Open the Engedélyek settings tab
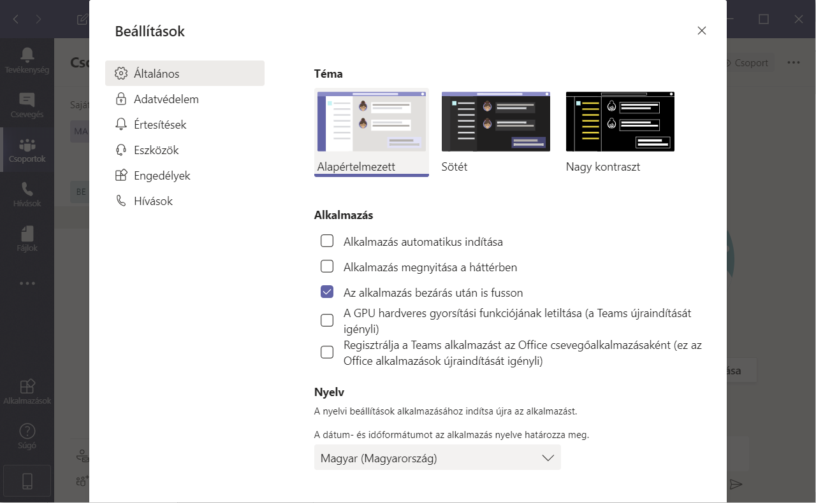Viewport: 816px width, 503px height. tap(161, 176)
